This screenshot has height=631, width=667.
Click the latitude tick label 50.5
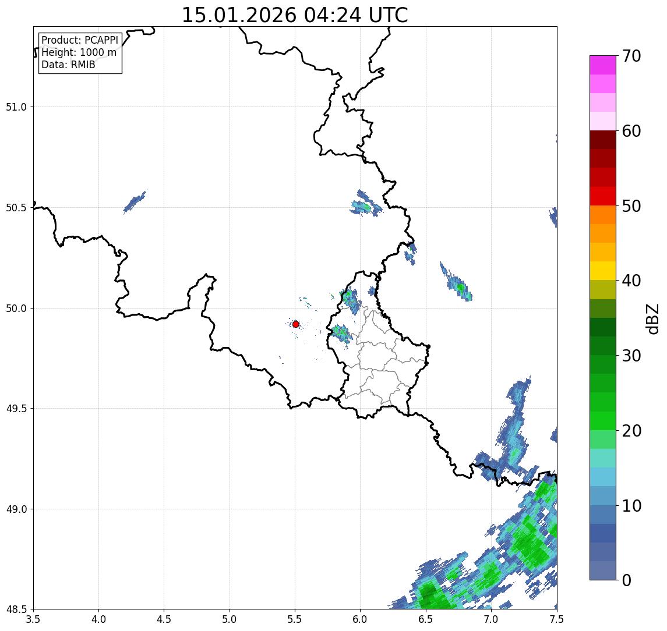tap(16, 208)
